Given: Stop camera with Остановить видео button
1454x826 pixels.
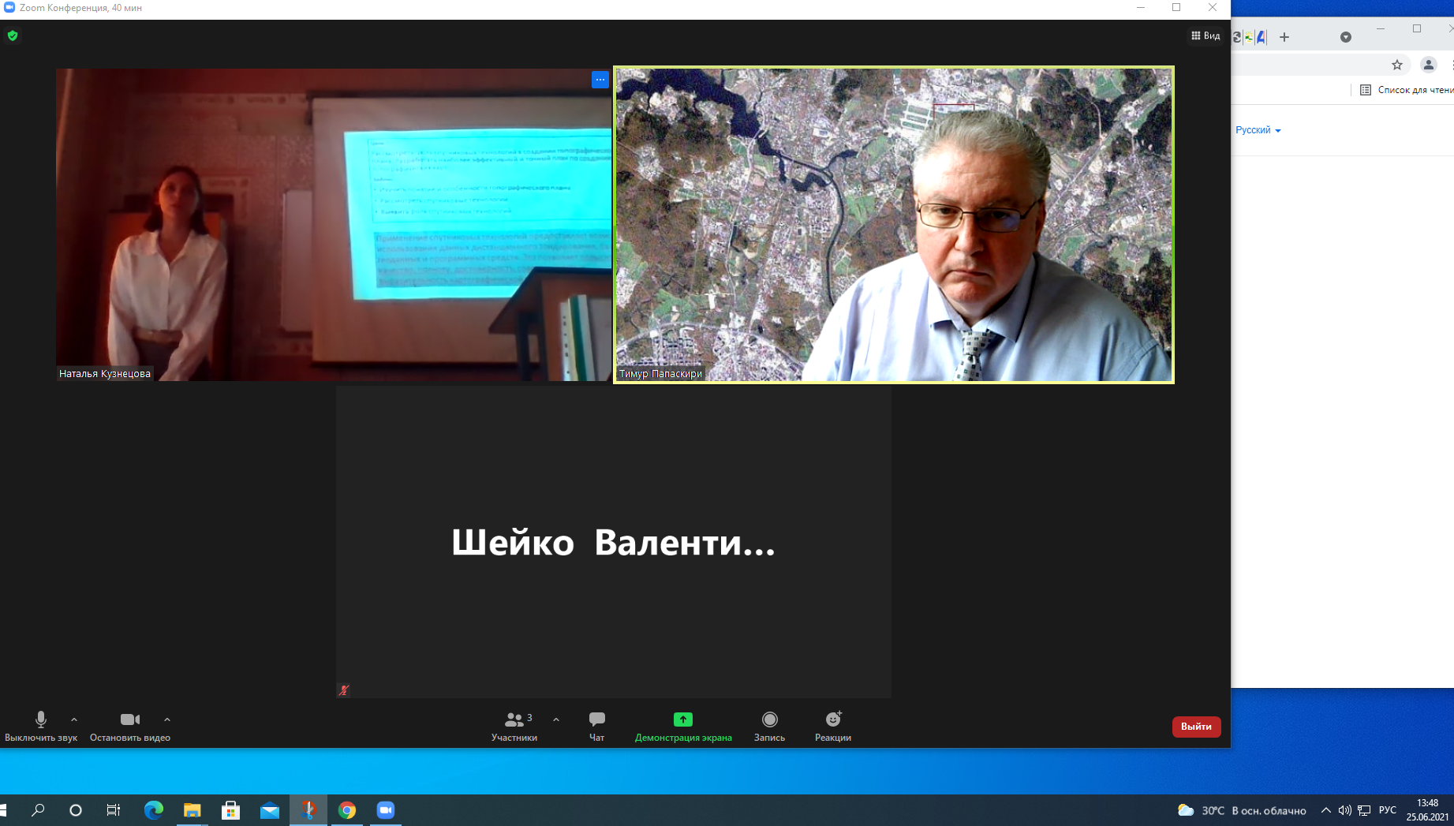Looking at the screenshot, I should click(x=130, y=727).
